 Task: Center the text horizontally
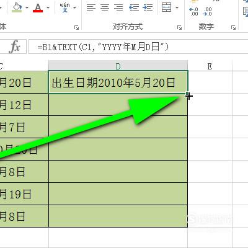pos(105,7)
